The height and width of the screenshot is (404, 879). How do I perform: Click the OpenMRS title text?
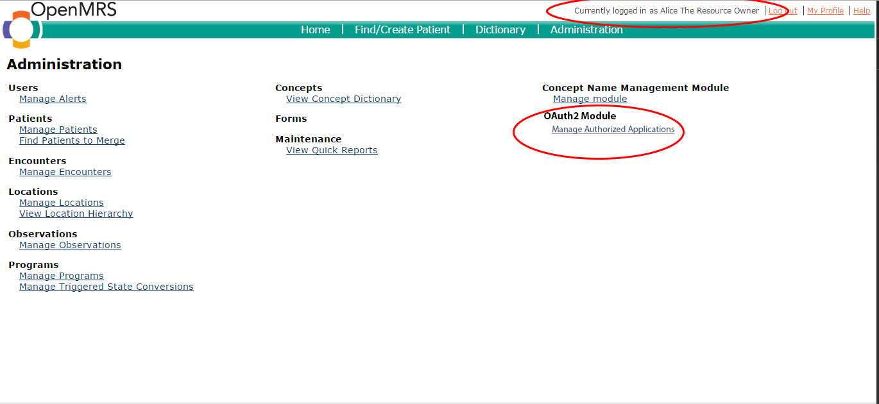(x=74, y=10)
